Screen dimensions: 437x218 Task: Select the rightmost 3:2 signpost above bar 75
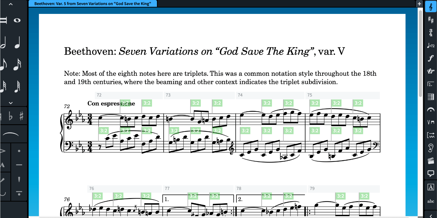358,103
